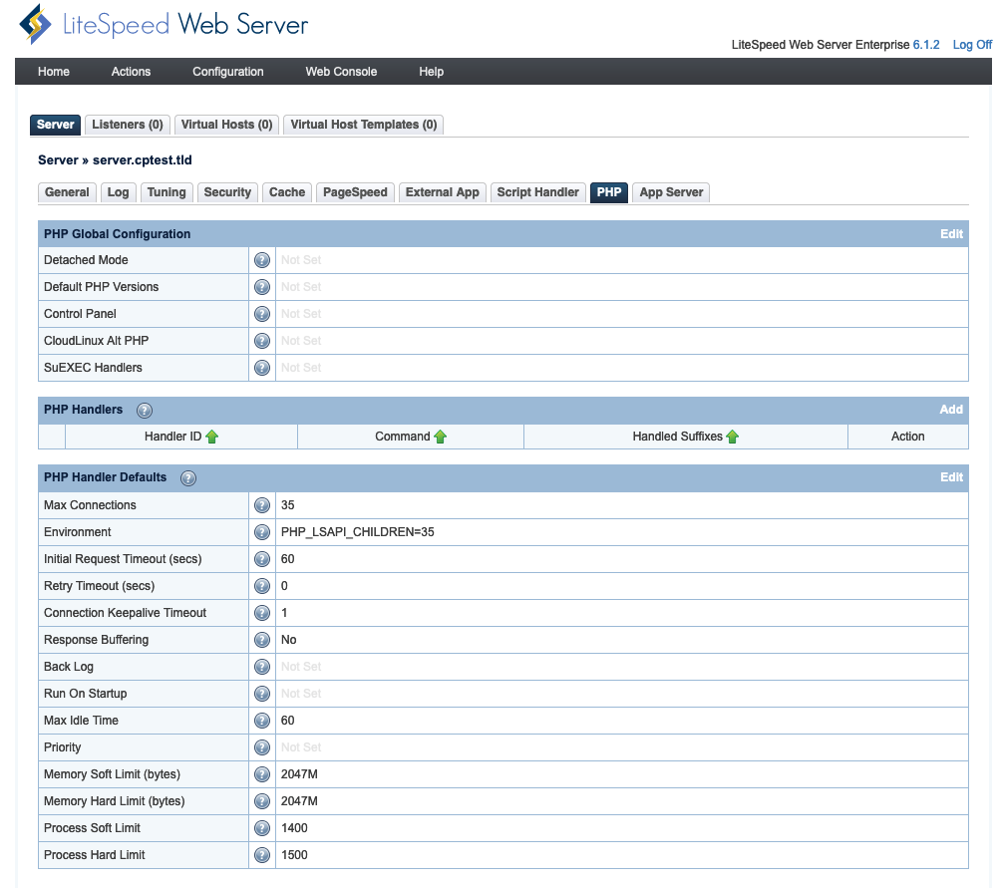This screenshot has height=888, width=1000.
Task: Open the General sub-tab
Action: 67,192
